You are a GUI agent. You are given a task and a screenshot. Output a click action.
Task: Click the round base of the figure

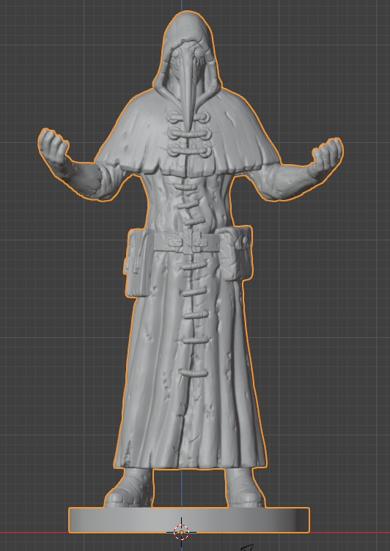point(189,520)
